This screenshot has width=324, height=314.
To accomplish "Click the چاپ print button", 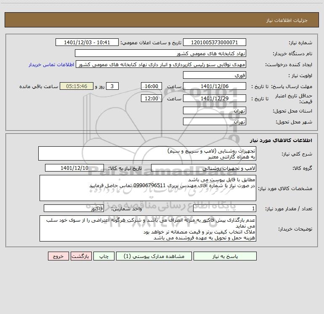I will (x=104, y=256).
